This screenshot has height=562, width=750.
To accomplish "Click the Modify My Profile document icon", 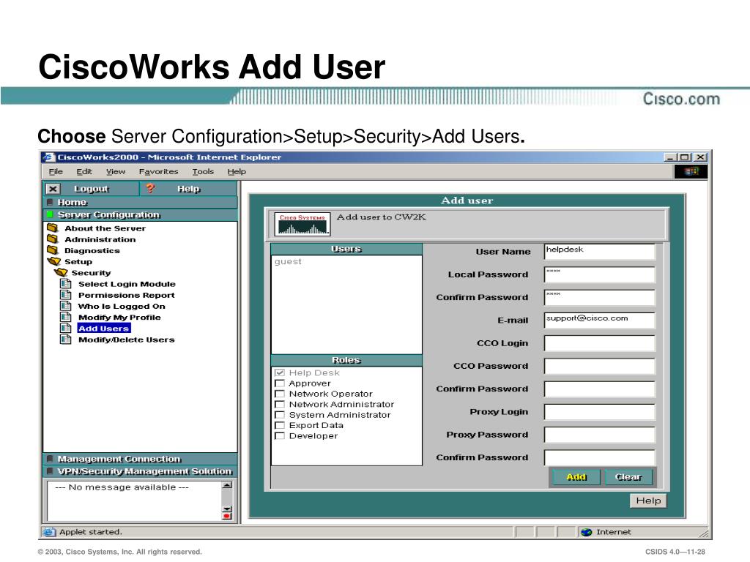I will (65, 317).
